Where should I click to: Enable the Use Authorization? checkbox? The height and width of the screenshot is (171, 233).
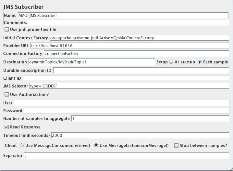tap(7, 95)
